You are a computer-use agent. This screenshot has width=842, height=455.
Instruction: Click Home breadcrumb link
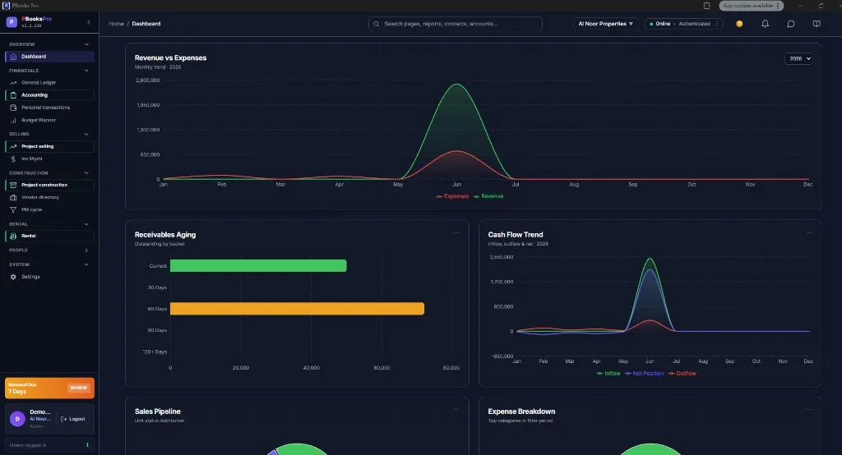116,24
